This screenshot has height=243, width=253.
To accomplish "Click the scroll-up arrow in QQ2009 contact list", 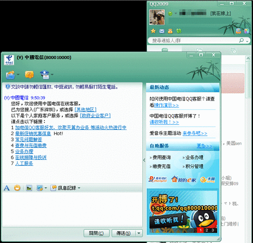I will 248,58.
